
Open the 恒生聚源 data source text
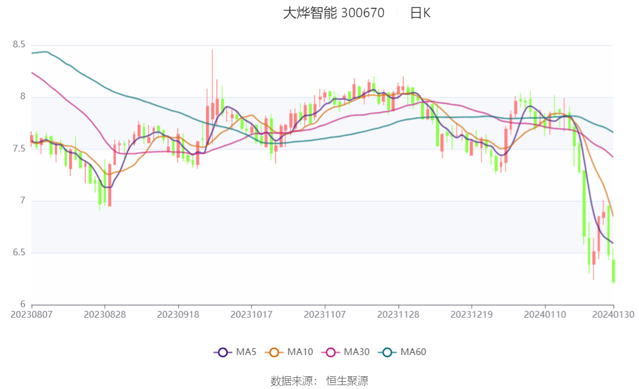tap(347, 381)
